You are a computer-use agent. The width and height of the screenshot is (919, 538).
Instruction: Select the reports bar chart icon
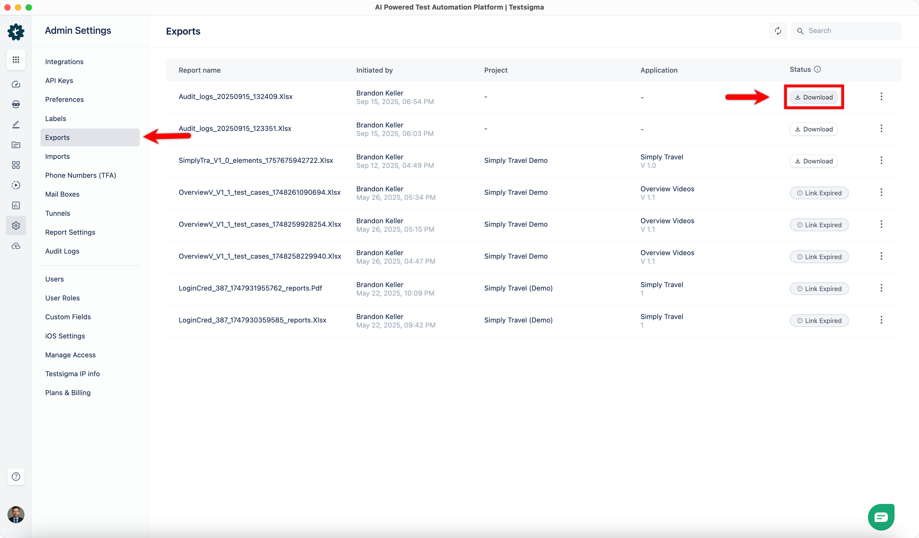pyautogui.click(x=16, y=205)
